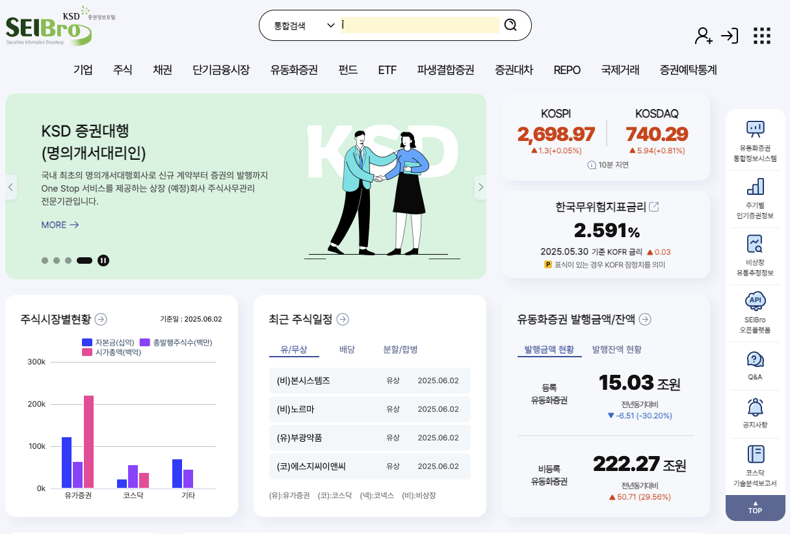Screen dimensions: 790x534
Task: Open 유동화증권 발행금액/잔액 more arrow icon
Action: (645, 319)
